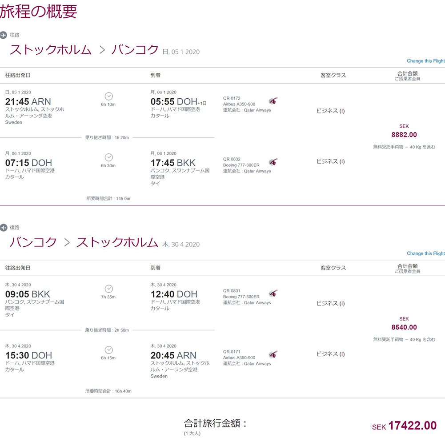Click the Qatar Airways logo for QR 0832
Viewport: 445px width, 438px height.
coord(273,162)
